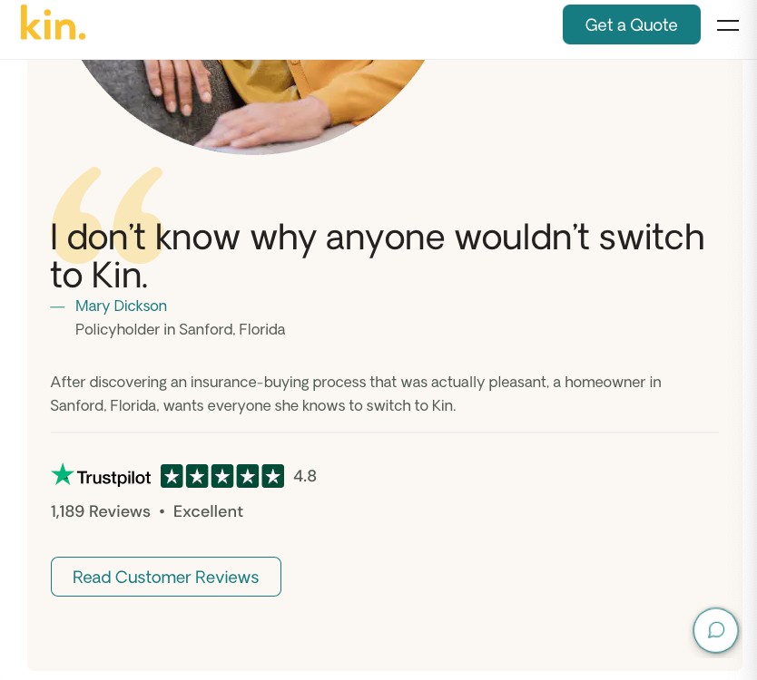757x680 pixels.
Task: Click the fifth rating star
Action: click(273, 475)
